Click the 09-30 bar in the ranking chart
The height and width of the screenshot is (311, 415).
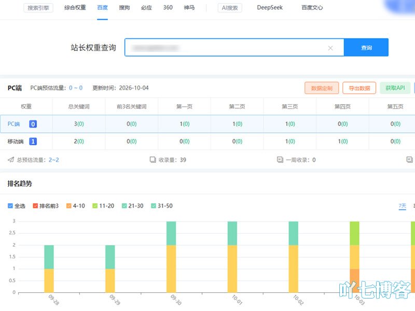[x=171, y=257]
